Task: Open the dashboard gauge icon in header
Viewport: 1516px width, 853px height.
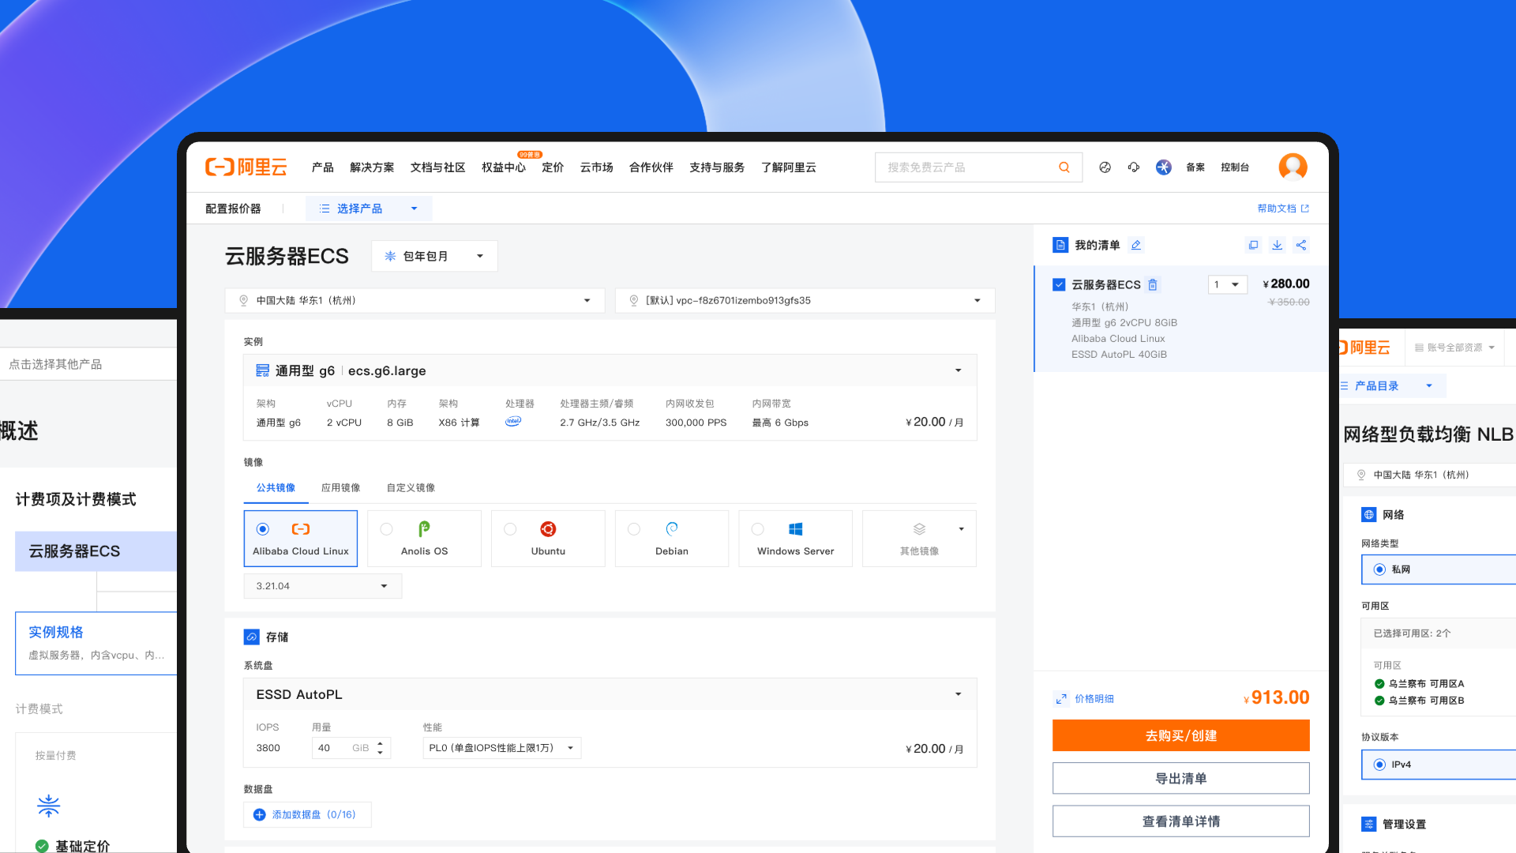Action: point(1105,167)
